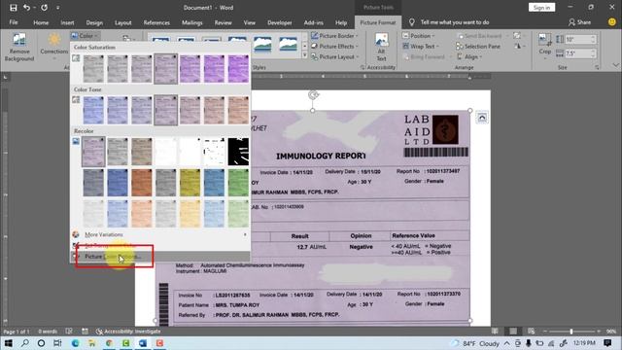Click the proofing icon in status bar
The height and width of the screenshot is (350, 622).
(x=69, y=331)
